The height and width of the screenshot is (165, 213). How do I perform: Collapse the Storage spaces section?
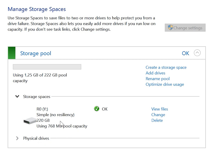17,96
